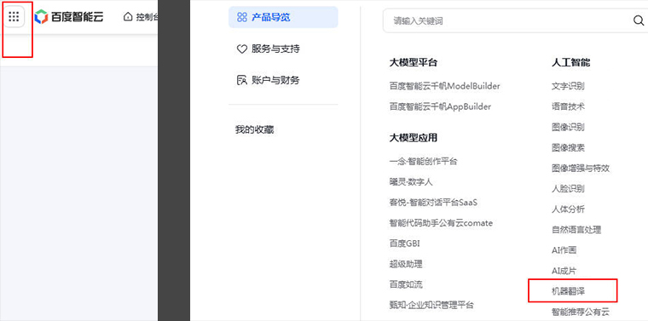Click the heart icon beside 服务与支持
The height and width of the screenshot is (321, 648).
[x=242, y=49]
